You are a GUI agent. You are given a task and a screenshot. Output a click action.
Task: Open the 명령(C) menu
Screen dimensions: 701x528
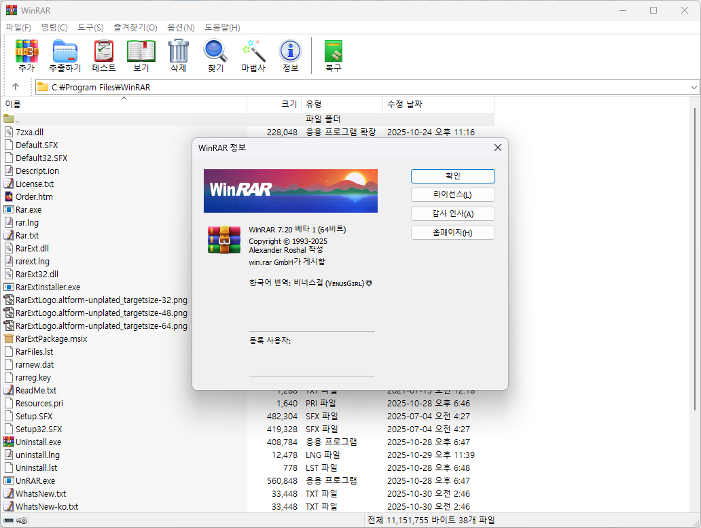54,28
